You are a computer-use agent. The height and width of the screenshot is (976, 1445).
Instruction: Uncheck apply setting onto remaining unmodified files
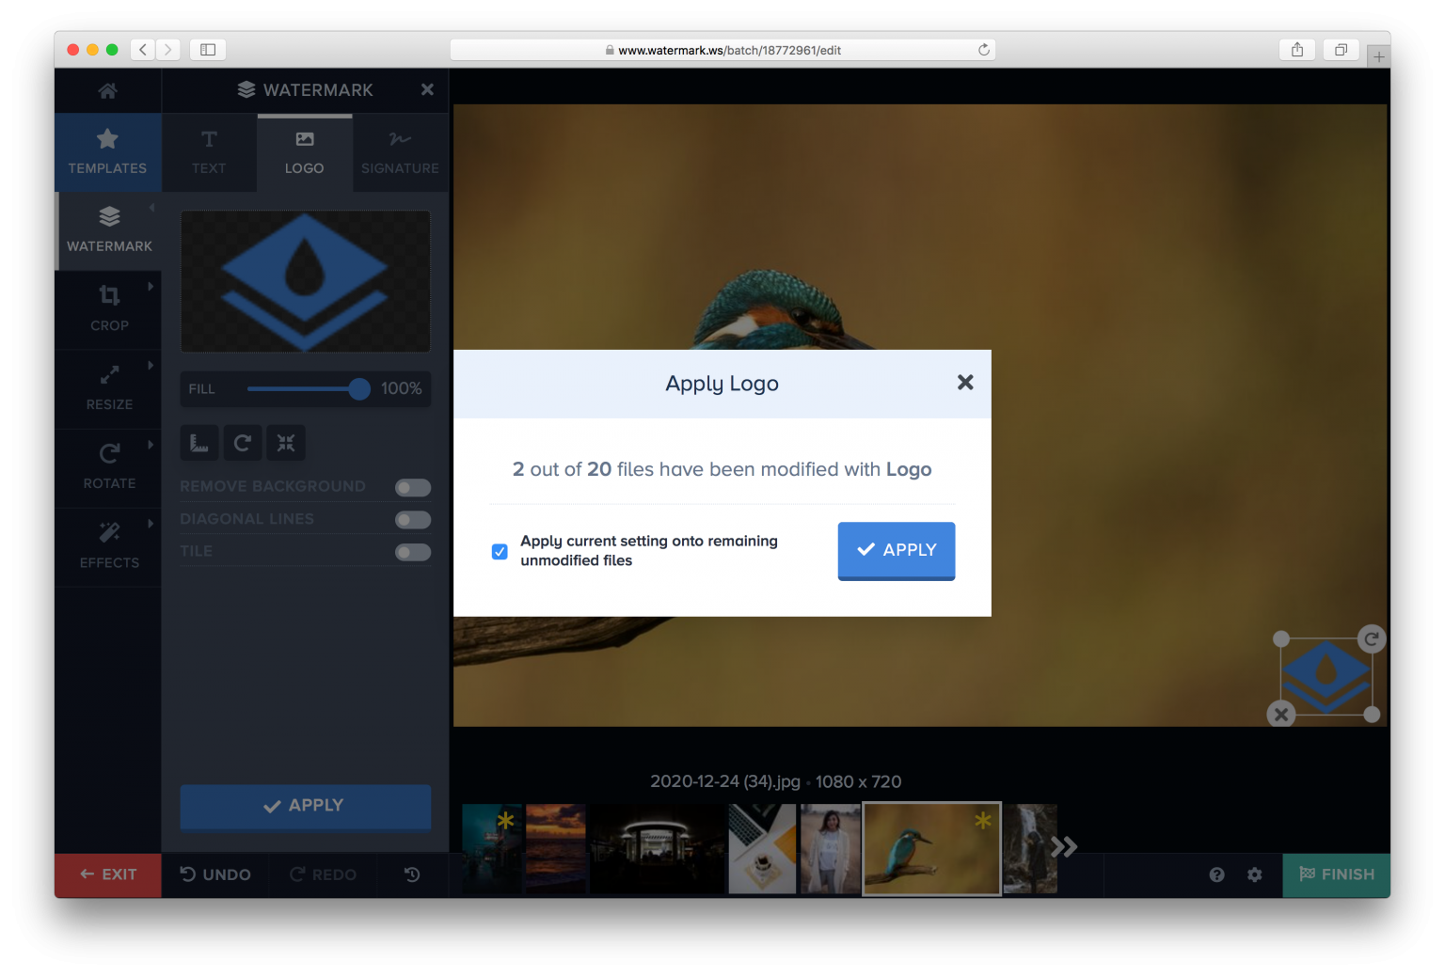click(x=499, y=551)
